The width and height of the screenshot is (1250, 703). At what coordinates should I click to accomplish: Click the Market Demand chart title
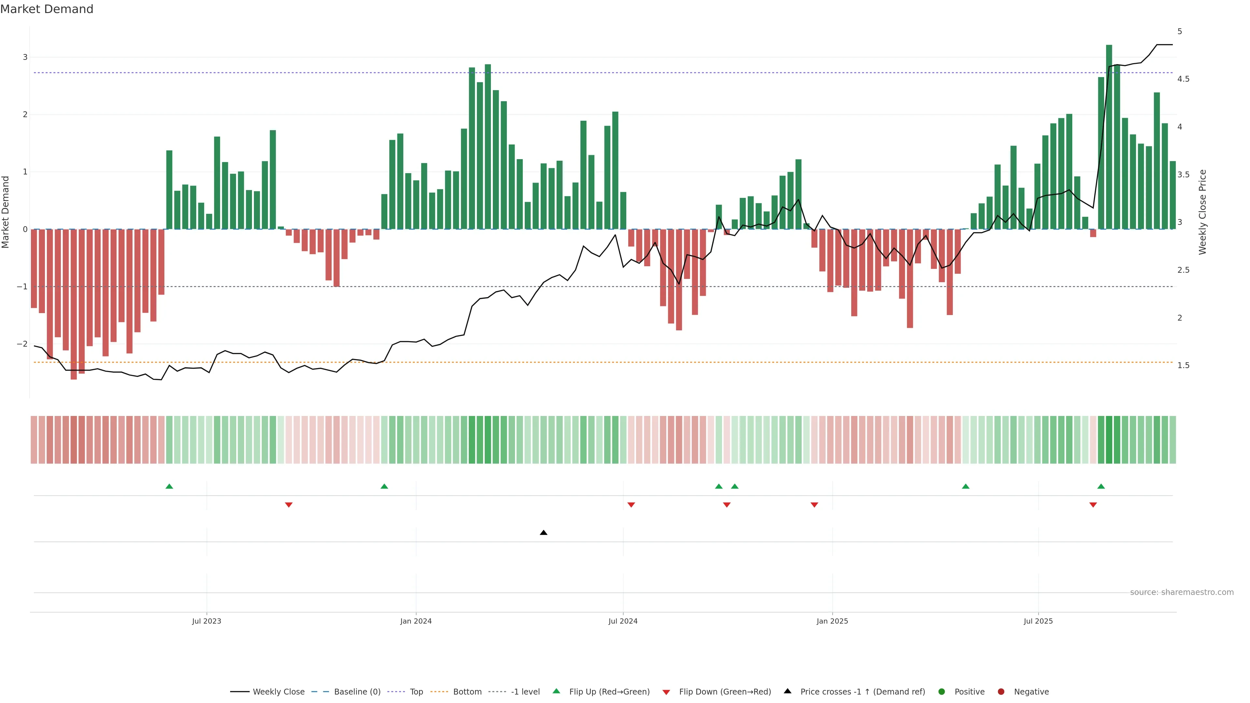(x=47, y=9)
